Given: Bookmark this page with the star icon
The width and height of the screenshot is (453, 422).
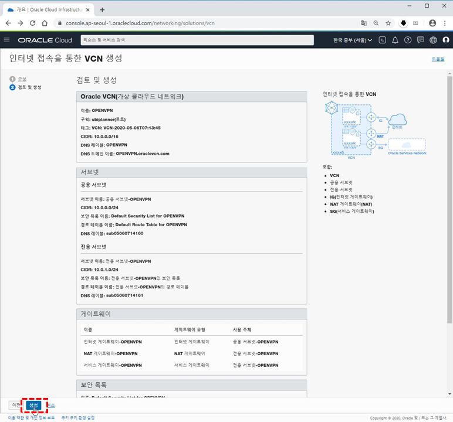Looking at the screenshot, I should [388, 23].
